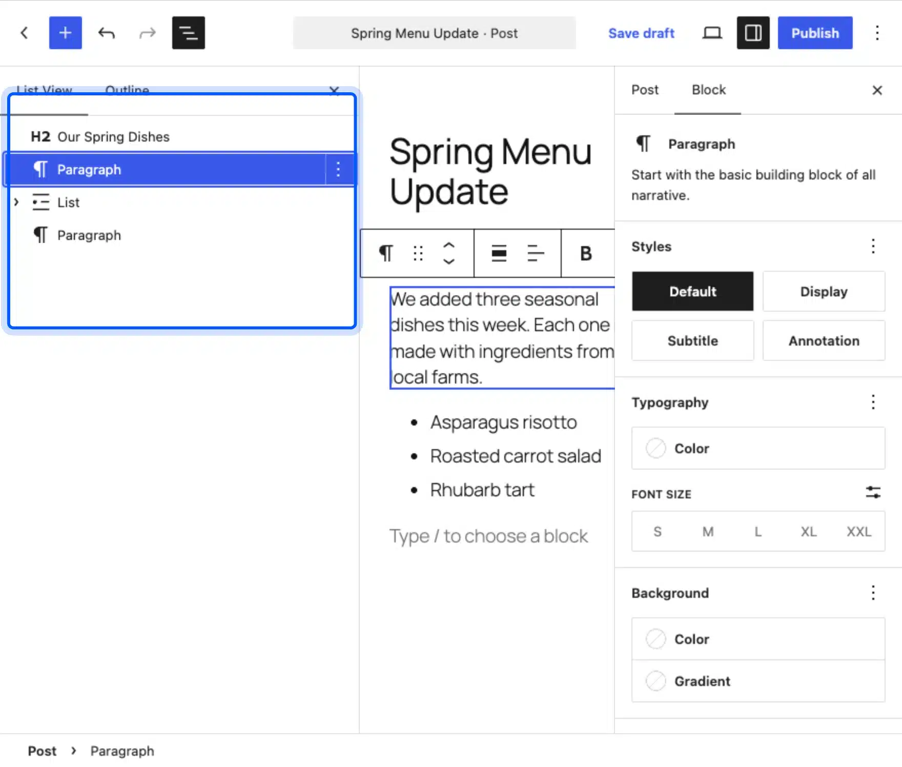This screenshot has height=767, width=902.
Task: Open the Outline tab
Action: (x=127, y=91)
